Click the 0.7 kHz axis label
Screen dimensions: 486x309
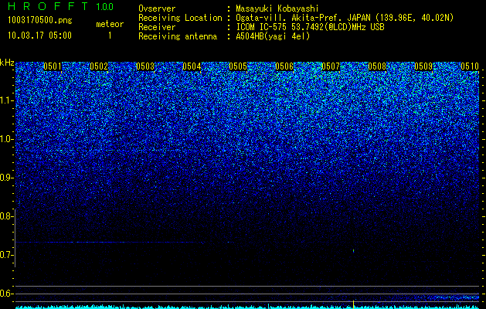[x=5, y=255]
